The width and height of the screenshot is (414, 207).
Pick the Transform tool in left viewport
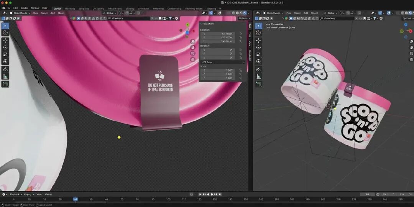[5, 61]
